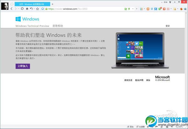Click the purple 立即加入 join button
188x129 pixels.
click(x=23, y=66)
